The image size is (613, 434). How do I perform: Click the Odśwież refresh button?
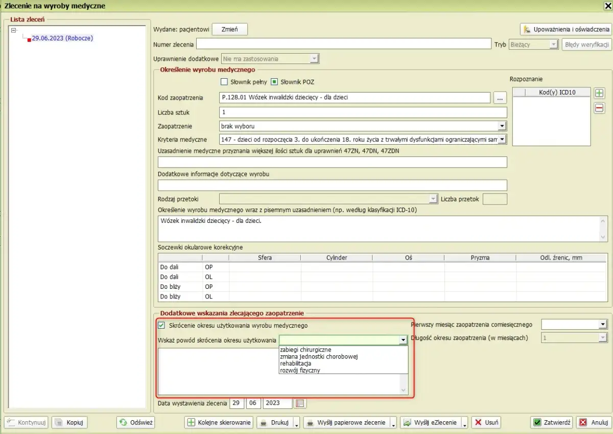(x=135, y=423)
